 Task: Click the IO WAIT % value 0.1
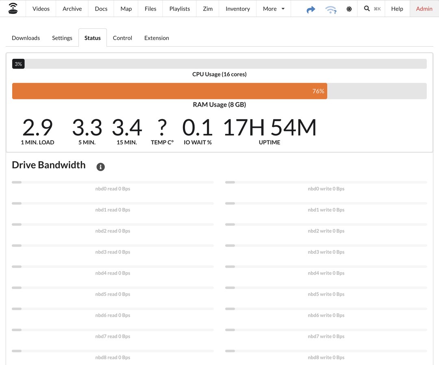pos(198,127)
